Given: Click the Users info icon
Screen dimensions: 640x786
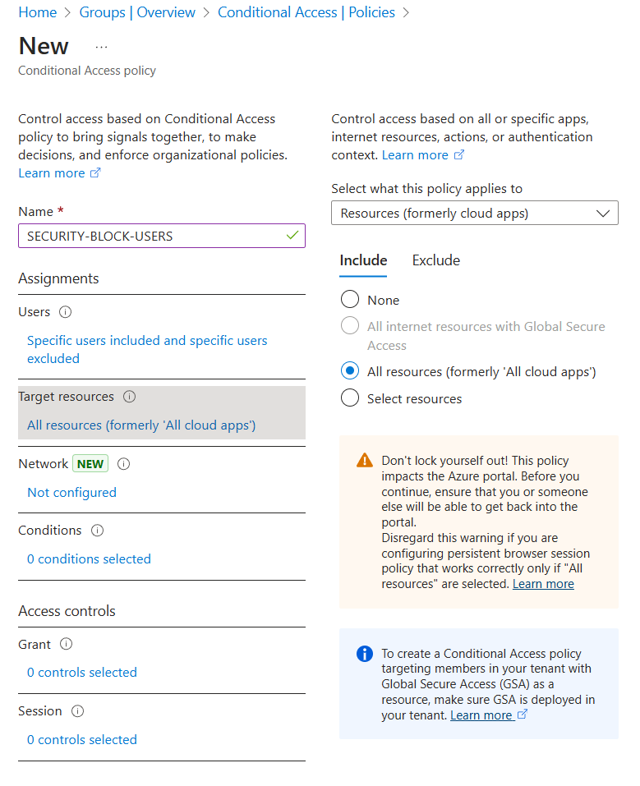Looking at the screenshot, I should [65, 312].
